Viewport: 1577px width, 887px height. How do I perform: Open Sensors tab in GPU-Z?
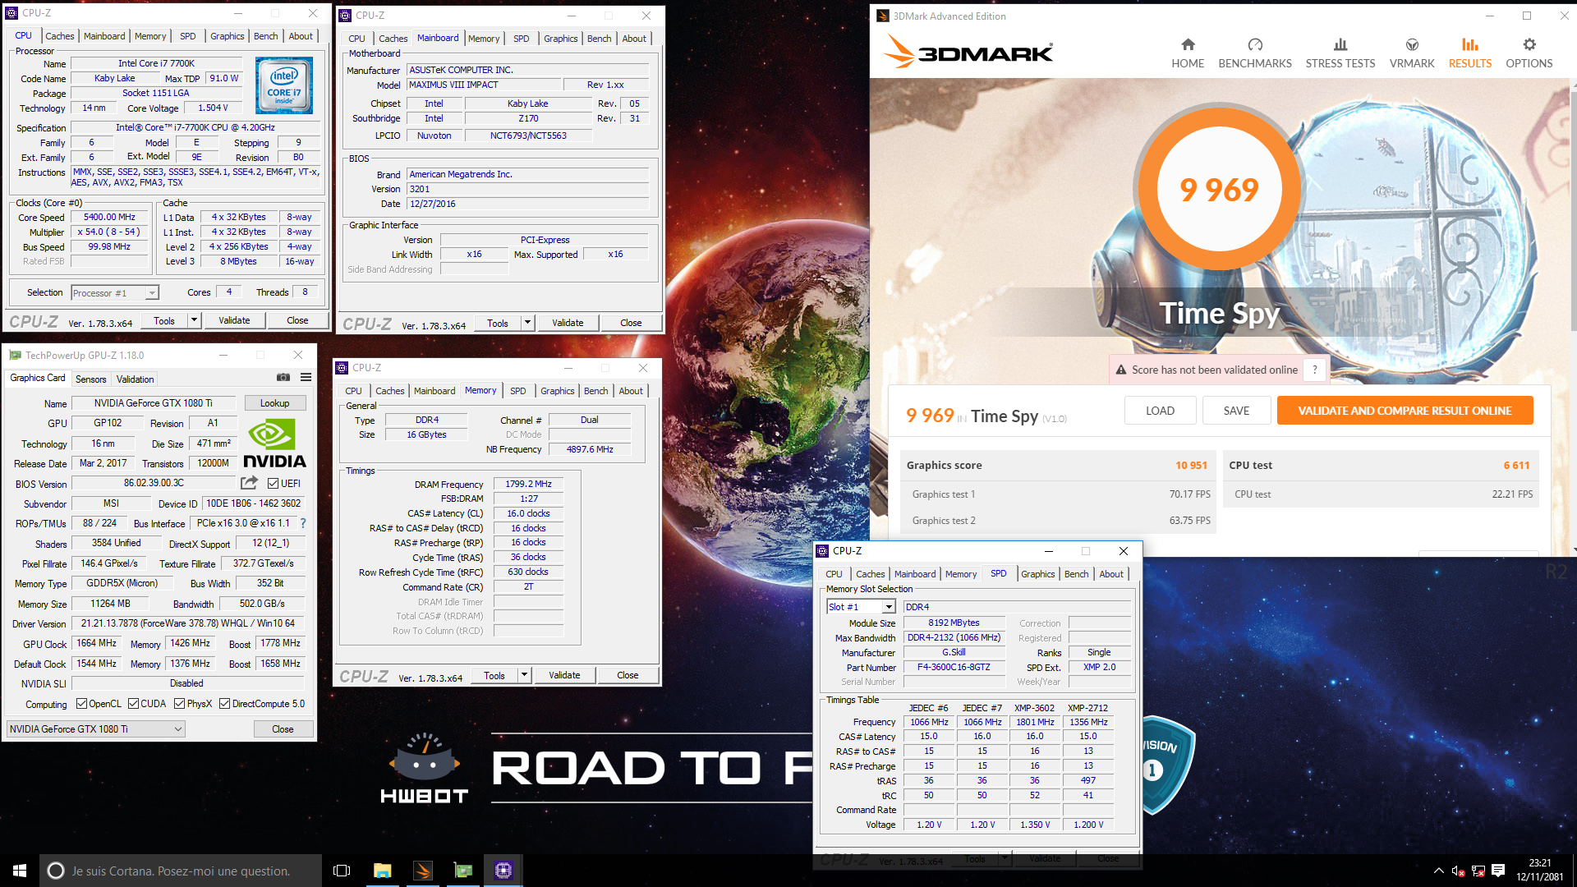click(x=90, y=379)
